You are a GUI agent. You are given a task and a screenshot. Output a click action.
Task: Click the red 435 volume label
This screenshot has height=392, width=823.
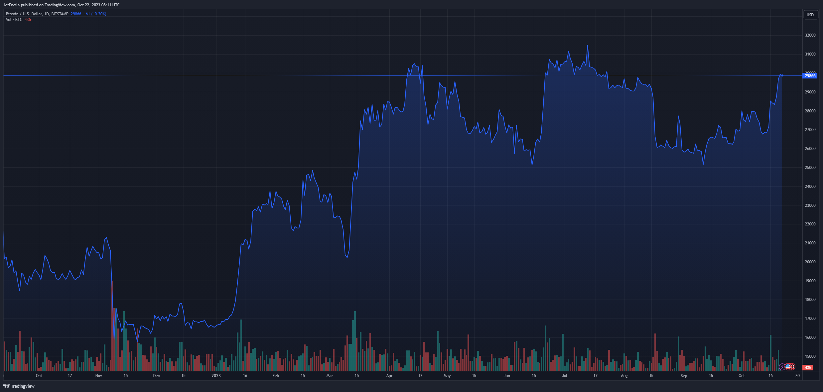click(x=808, y=367)
